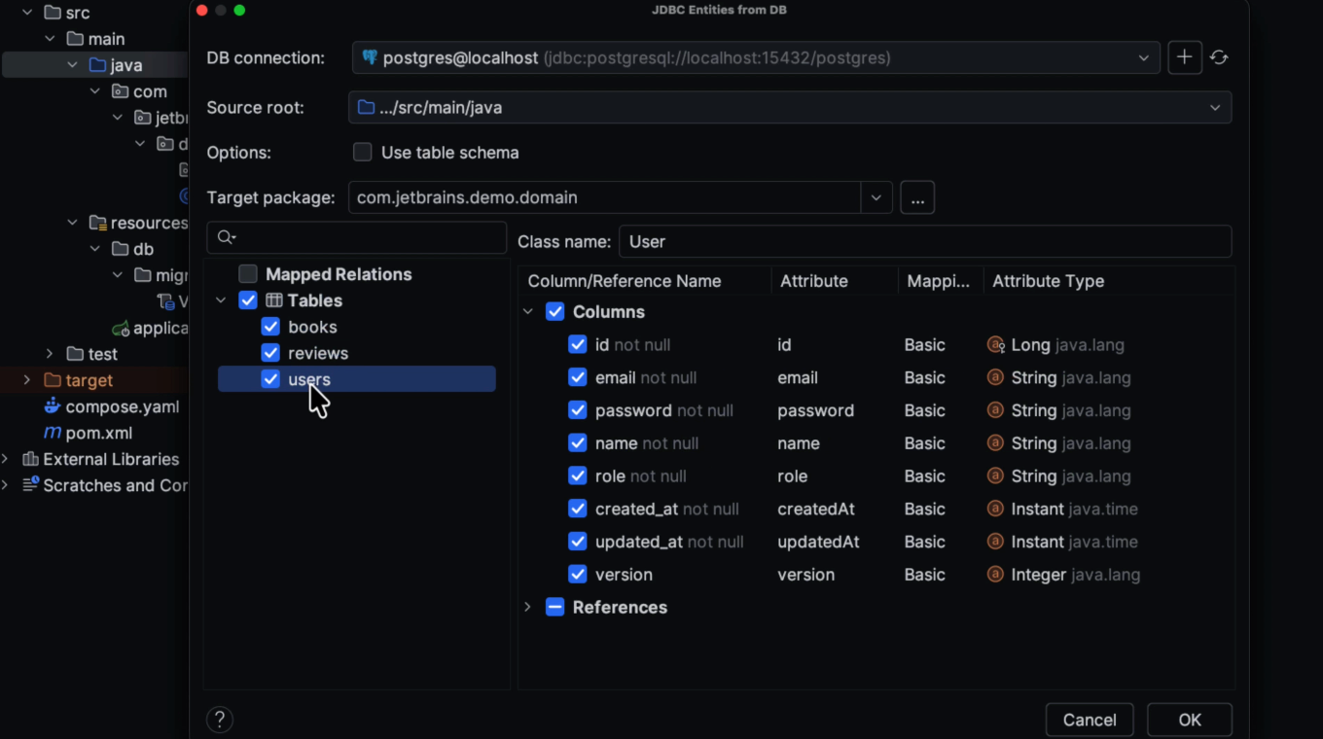Click the pom.xml Maven file icon

[53, 433]
